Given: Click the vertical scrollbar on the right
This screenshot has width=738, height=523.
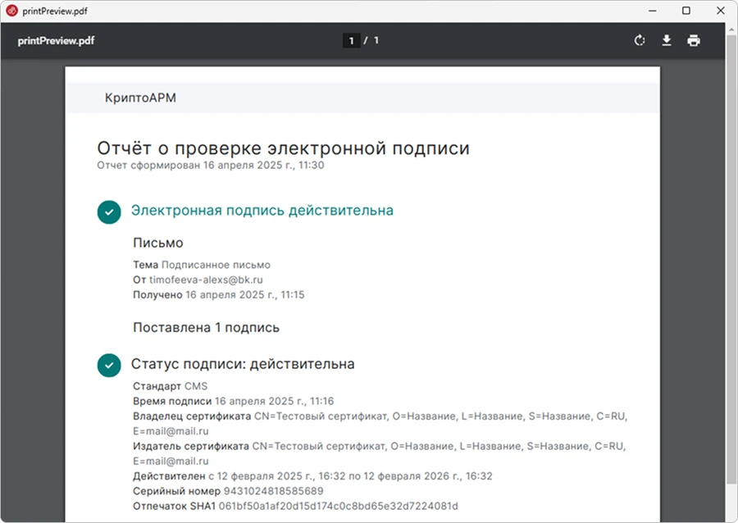Looking at the screenshot, I should [732, 246].
